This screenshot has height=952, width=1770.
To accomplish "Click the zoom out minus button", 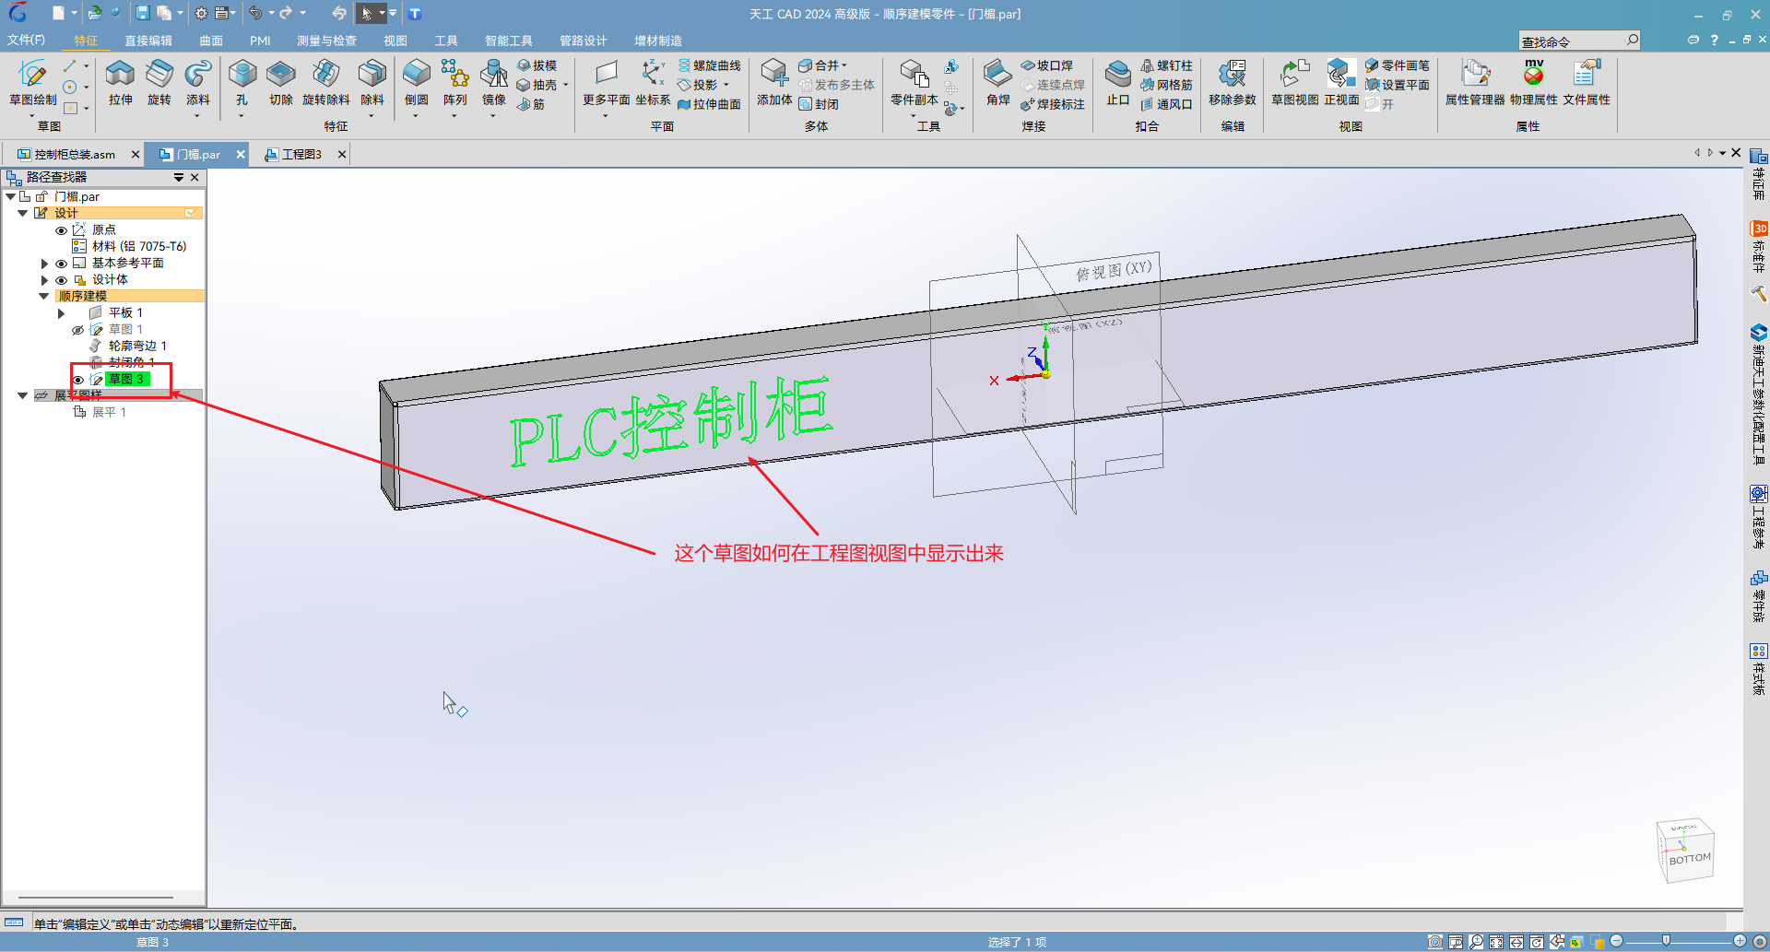I will [x=1616, y=941].
